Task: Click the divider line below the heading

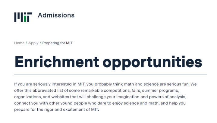Action: coord(111,74)
